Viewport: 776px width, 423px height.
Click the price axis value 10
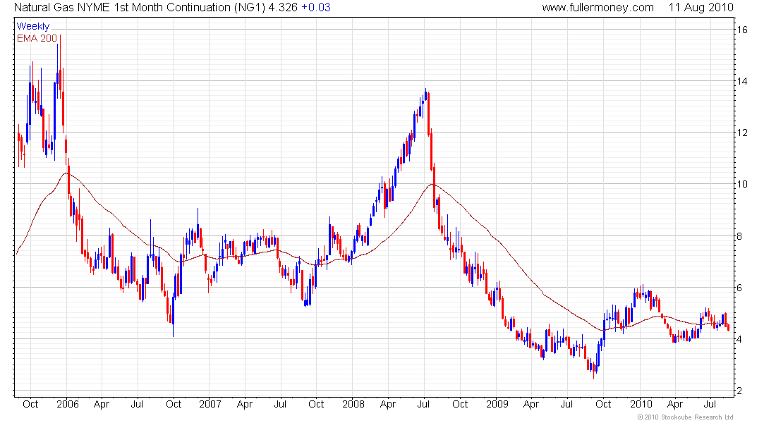coord(742,184)
